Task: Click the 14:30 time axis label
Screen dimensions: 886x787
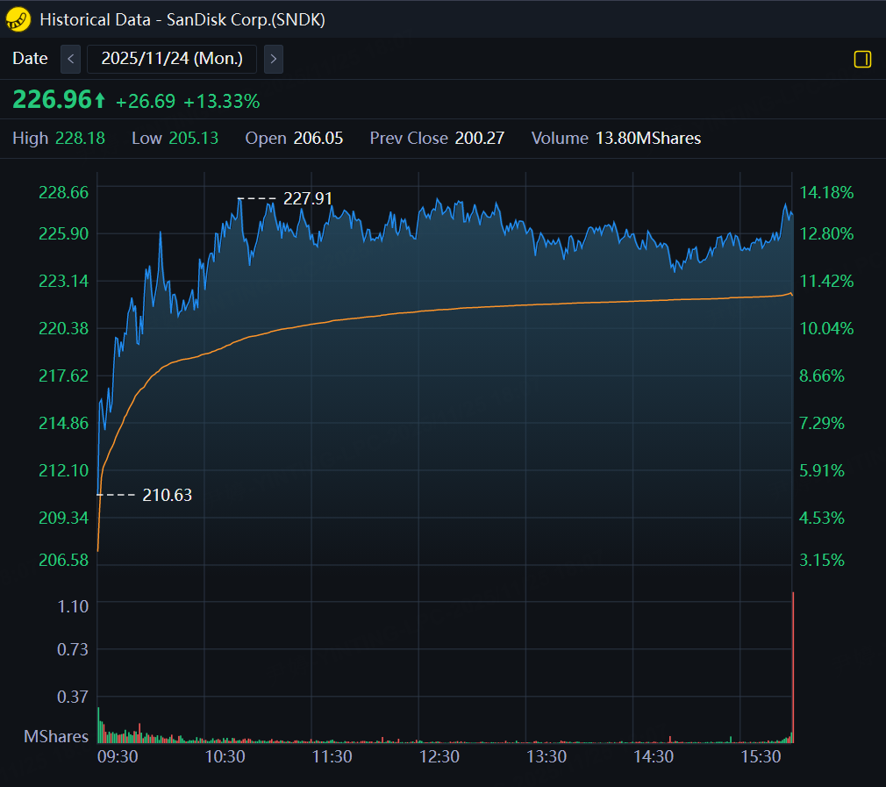Action: click(654, 757)
